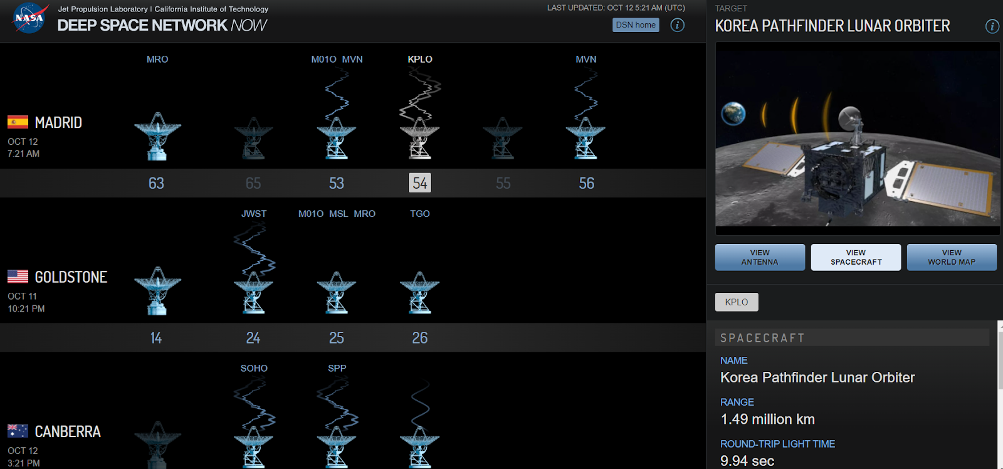Select Madrid inactive antenna dish 55
The image size is (1003, 469).
tap(503, 138)
